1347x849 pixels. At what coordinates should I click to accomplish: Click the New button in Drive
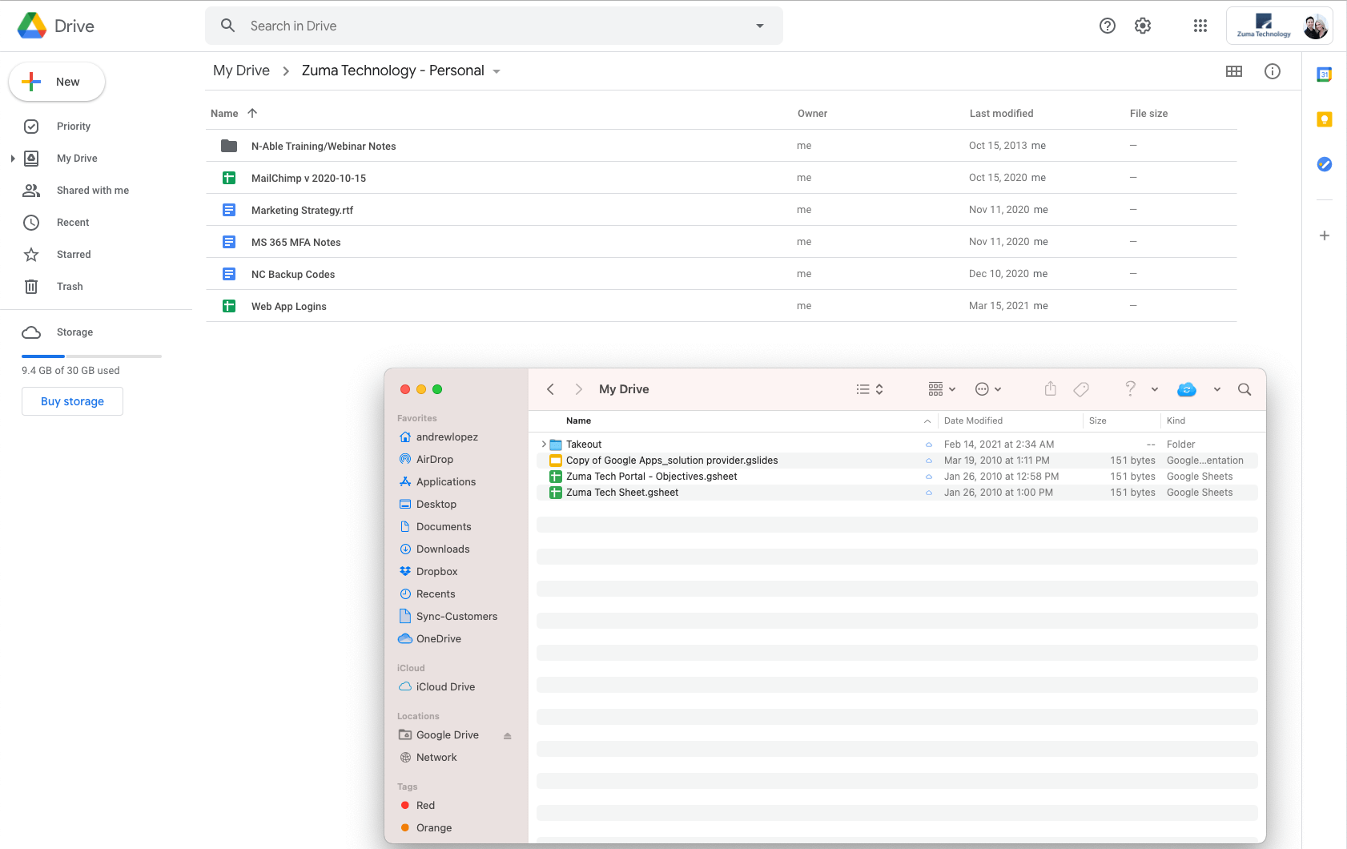pyautogui.click(x=57, y=82)
